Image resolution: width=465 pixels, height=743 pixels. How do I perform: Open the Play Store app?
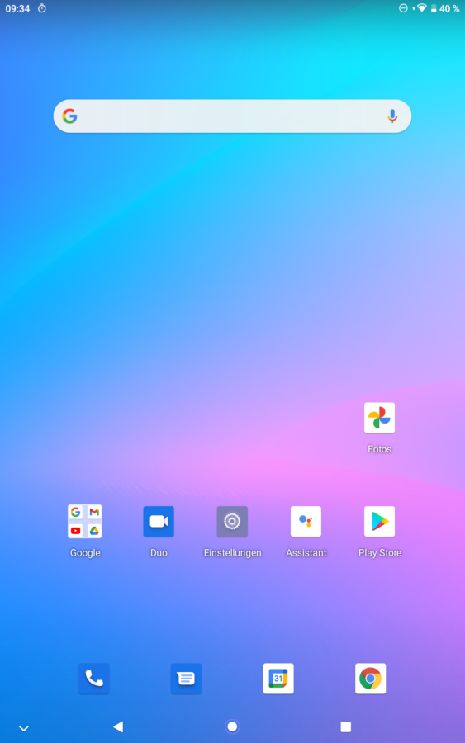pyautogui.click(x=379, y=521)
